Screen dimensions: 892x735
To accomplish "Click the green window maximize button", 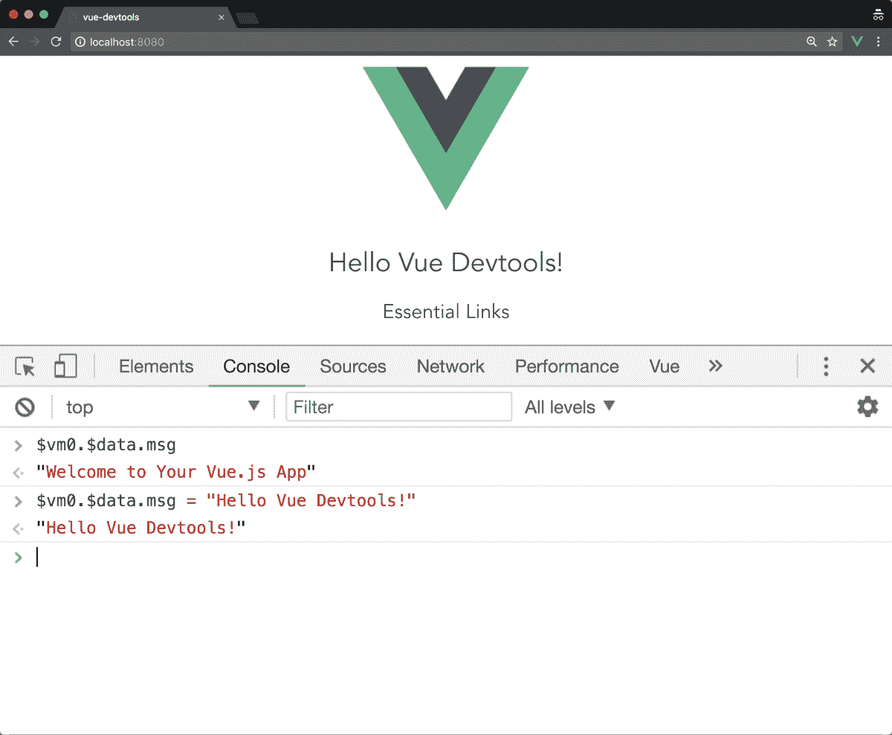I will coord(44,14).
